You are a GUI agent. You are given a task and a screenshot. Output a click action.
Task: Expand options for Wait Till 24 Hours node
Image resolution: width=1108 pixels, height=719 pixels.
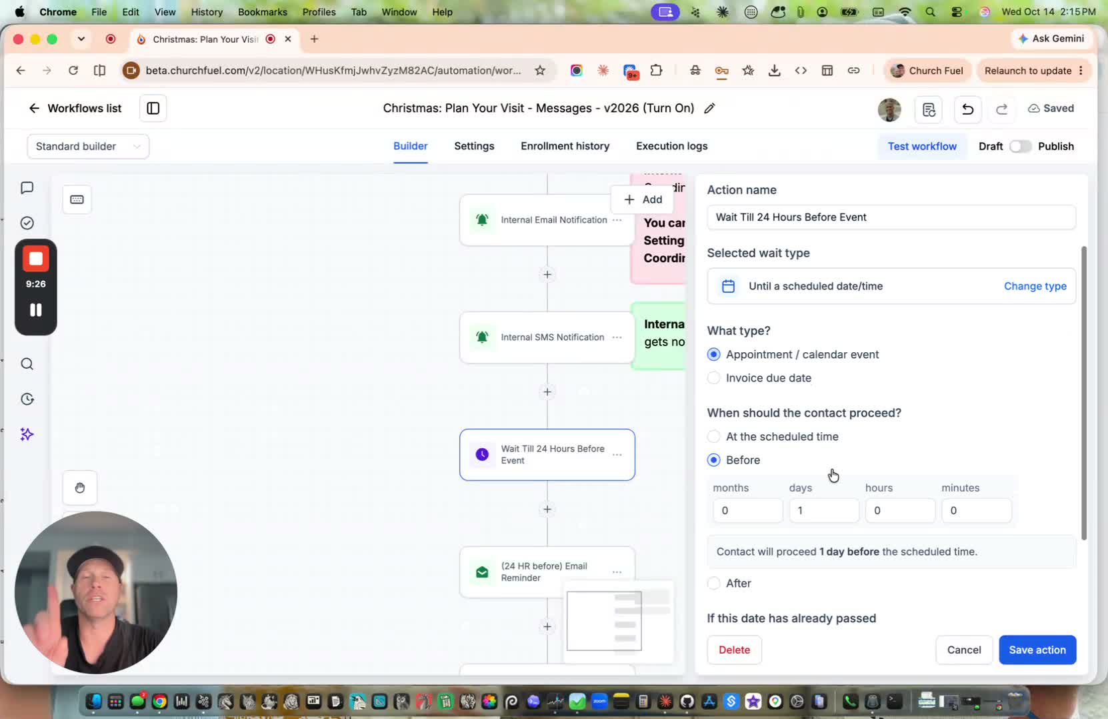617,455
